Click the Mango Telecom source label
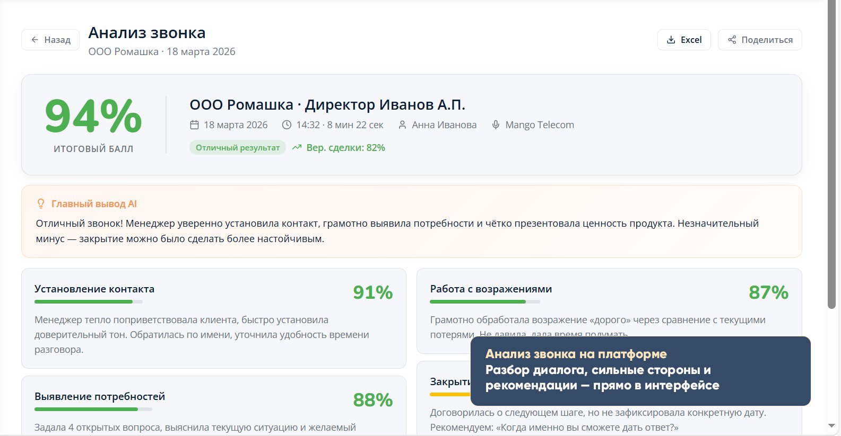This screenshot has width=841, height=436. coord(540,125)
